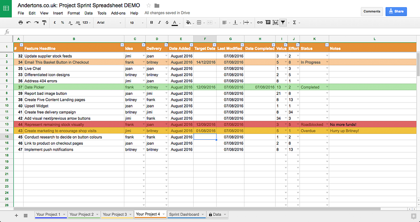
Task: Toggle italic formatting
Action: 159,23
